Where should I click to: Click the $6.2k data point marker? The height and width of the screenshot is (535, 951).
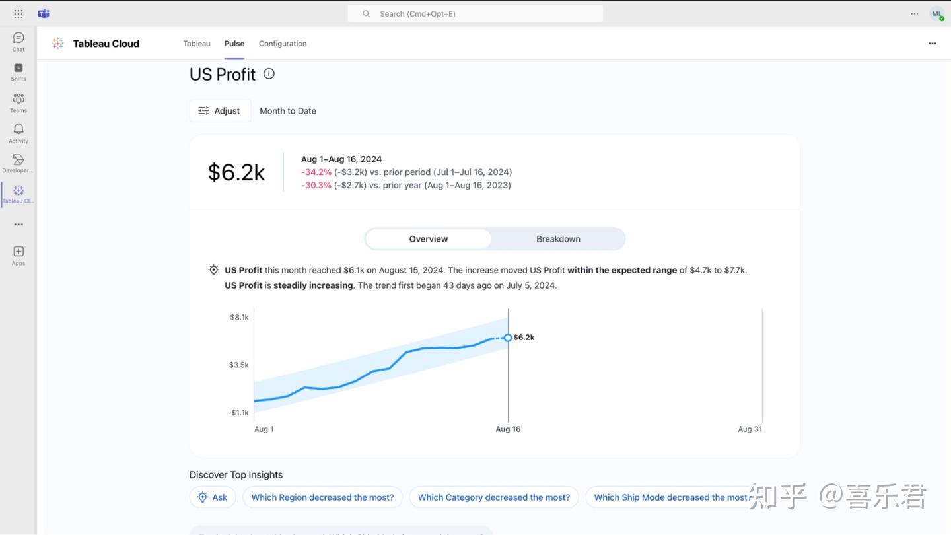click(x=508, y=338)
